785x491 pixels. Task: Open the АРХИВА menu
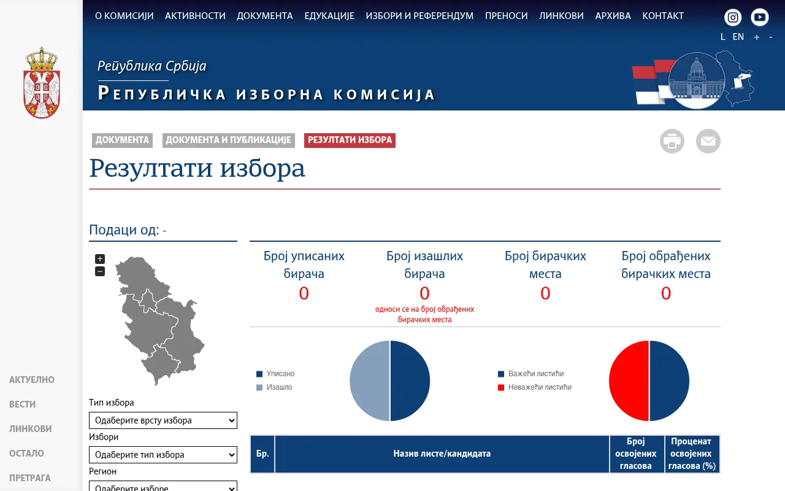point(613,16)
